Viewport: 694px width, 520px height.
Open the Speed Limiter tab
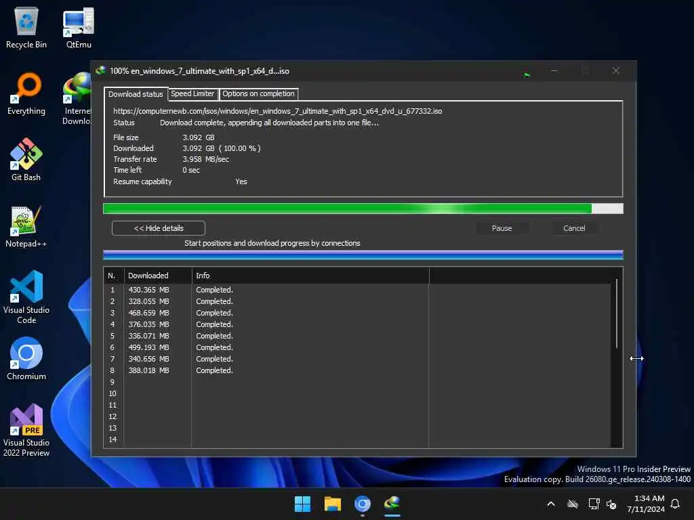tap(192, 93)
